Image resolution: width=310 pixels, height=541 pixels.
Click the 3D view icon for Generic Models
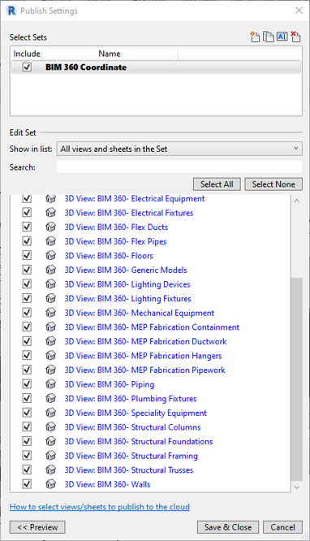[x=50, y=270]
